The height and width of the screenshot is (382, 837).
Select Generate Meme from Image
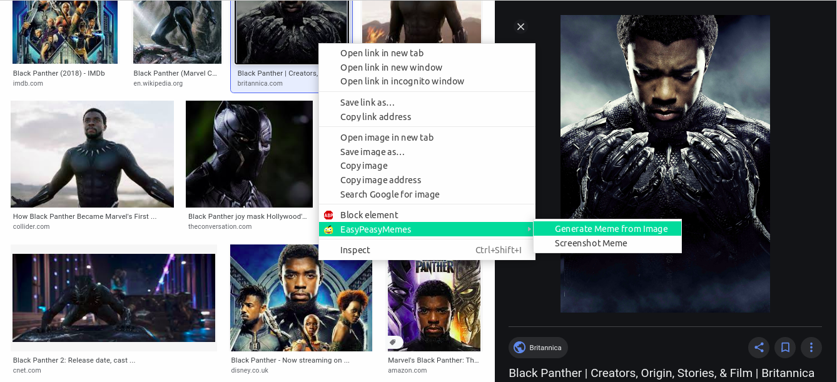point(607,229)
